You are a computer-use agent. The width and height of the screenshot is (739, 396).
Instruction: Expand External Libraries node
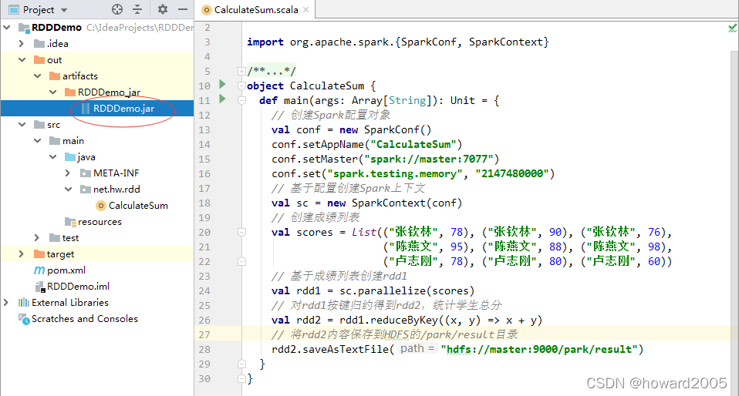6,303
